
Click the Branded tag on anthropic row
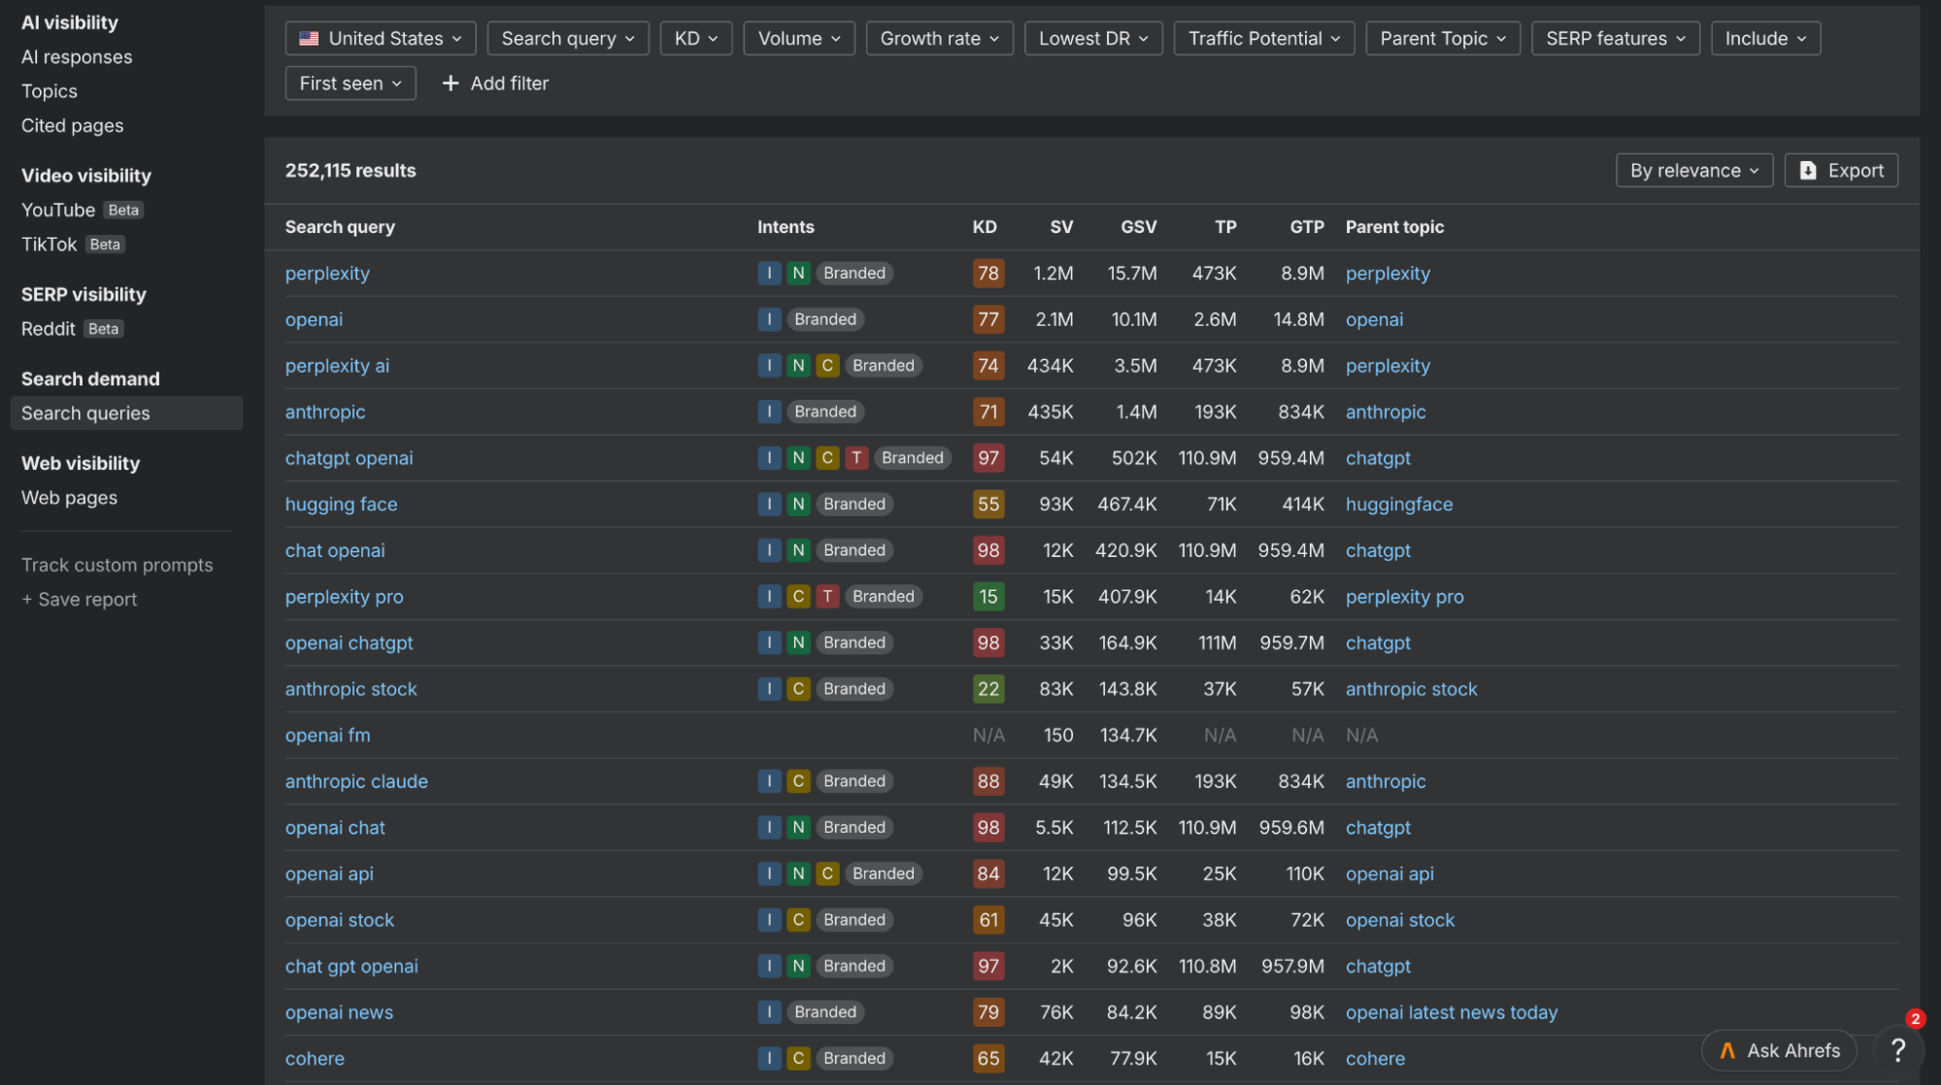click(825, 411)
